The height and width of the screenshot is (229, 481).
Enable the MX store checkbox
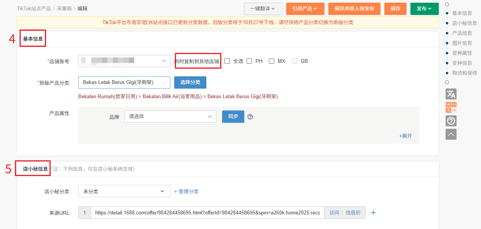[272, 61]
